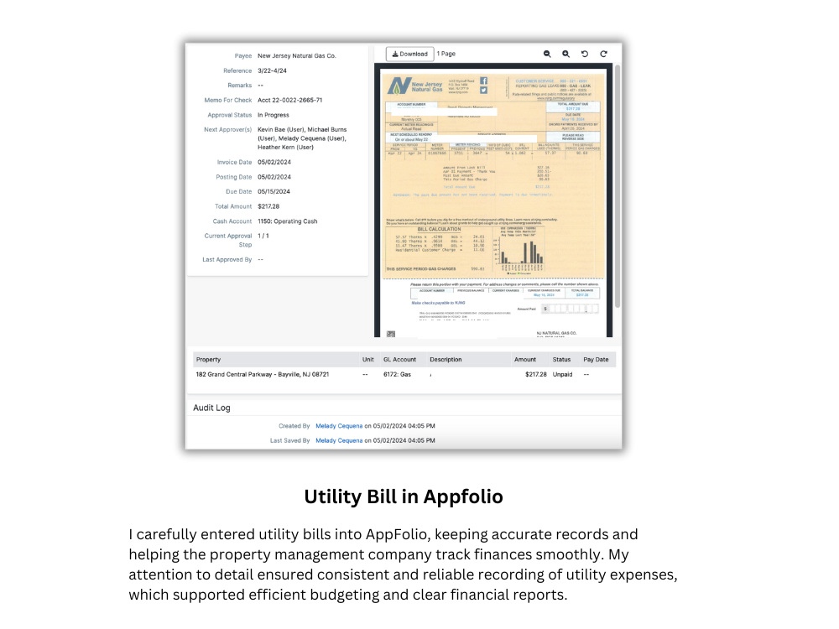Click the total amount $217.28 field value

268,206
